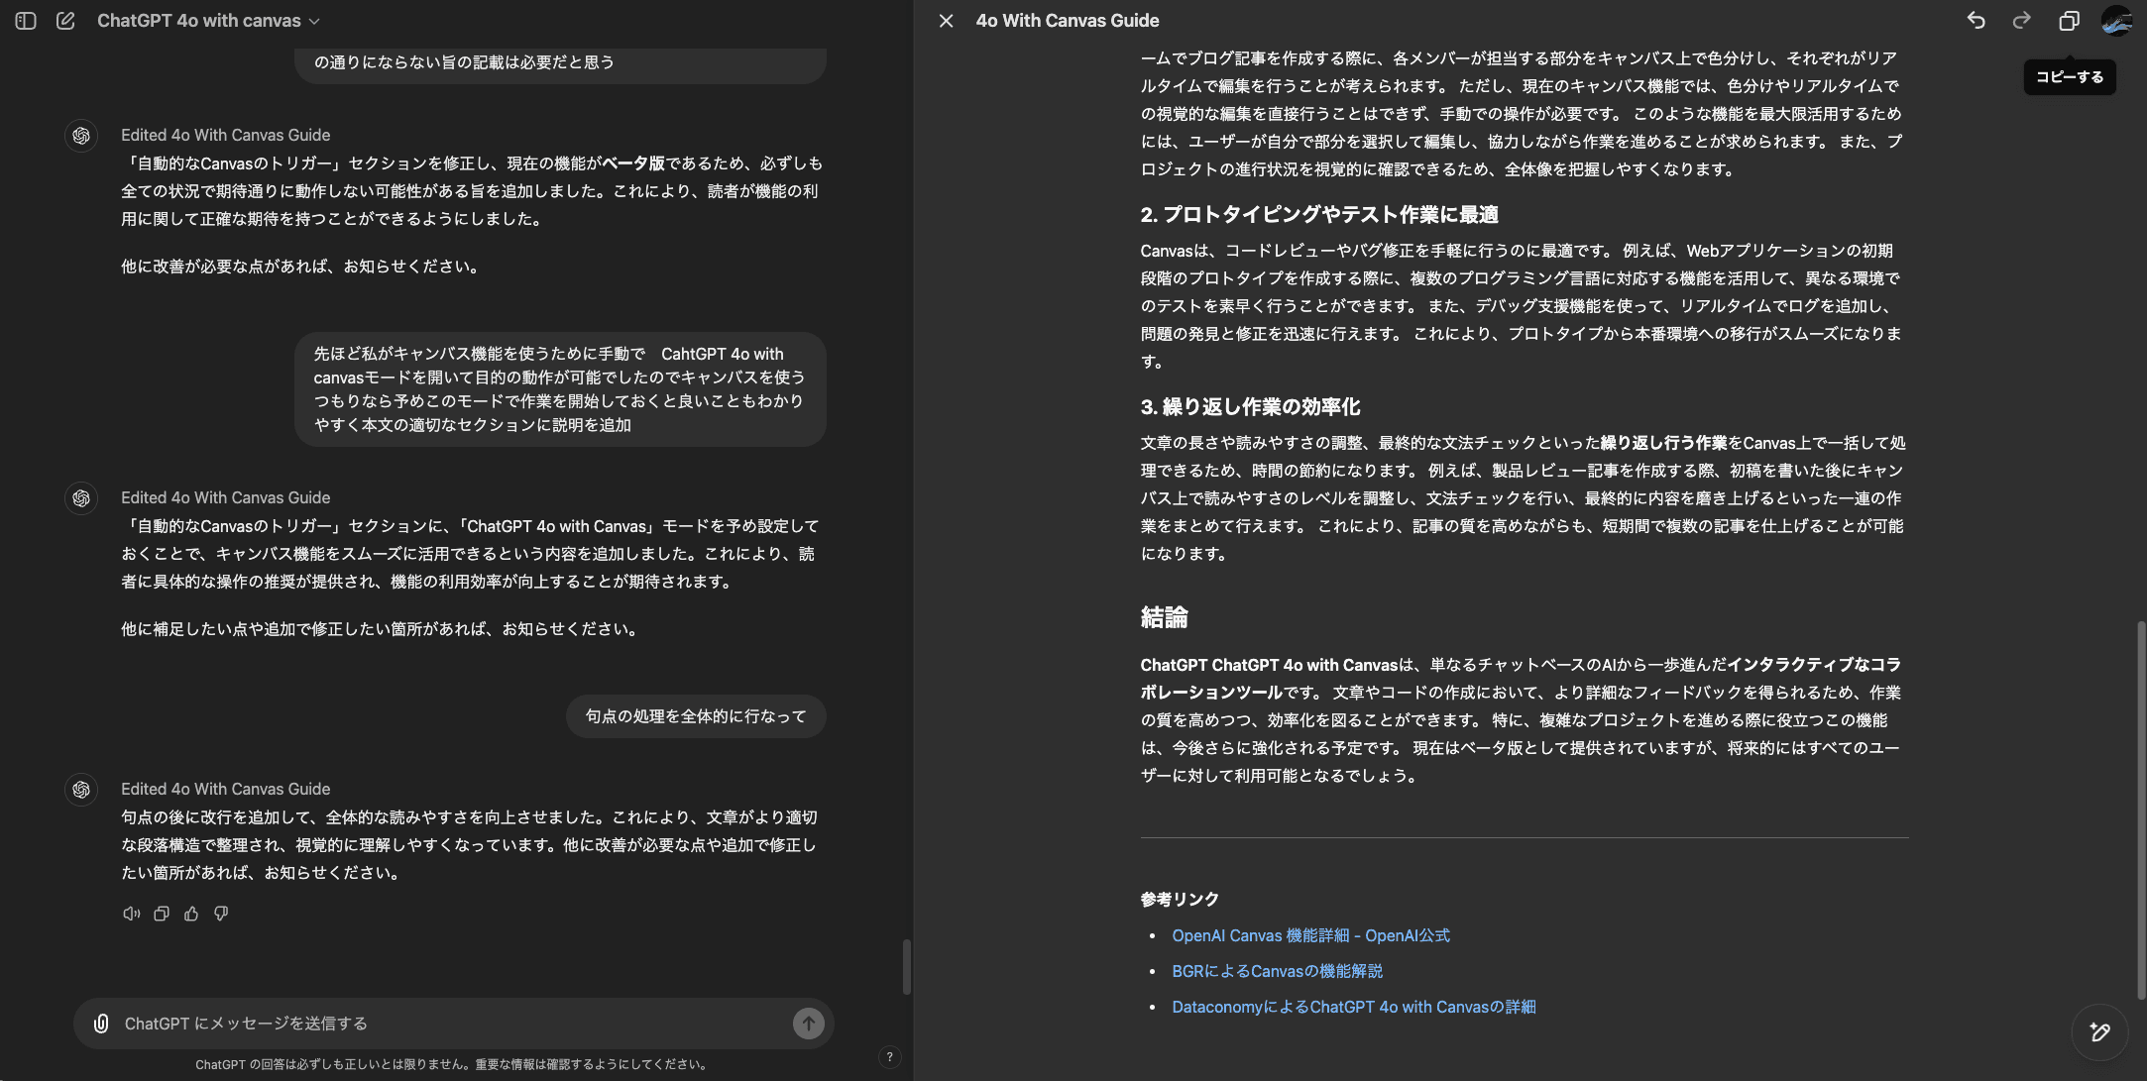Open the user profile avatar
The height and width of the screenshot is (1081, 2147).
[x=2116, y=21]
